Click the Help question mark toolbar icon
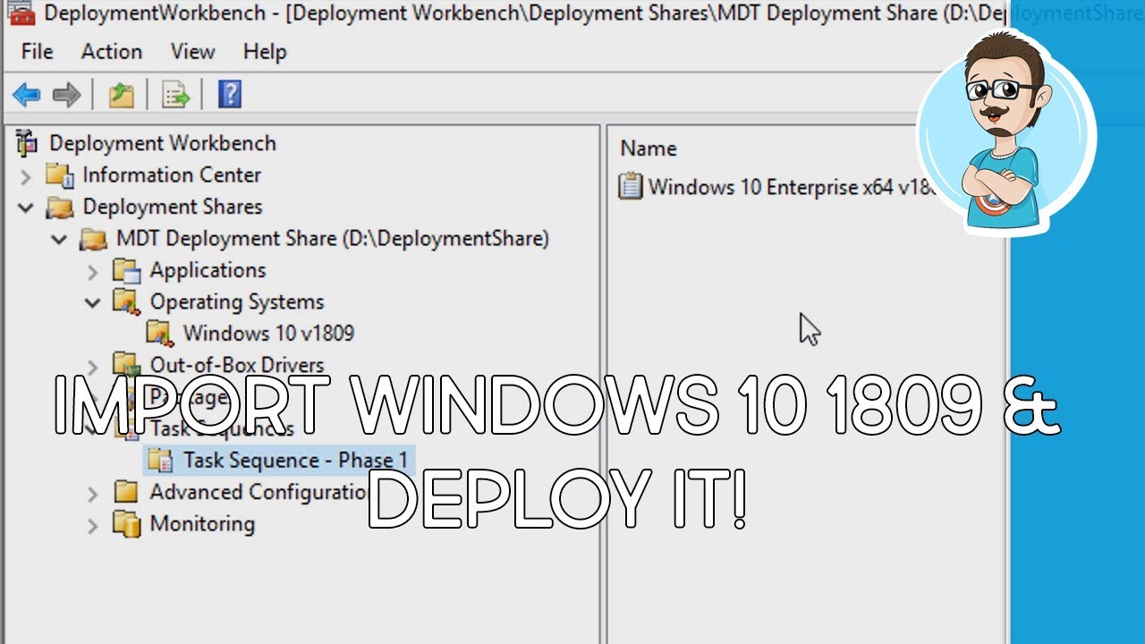Screen dimensions: 1145x644 [x=230, y=94]
